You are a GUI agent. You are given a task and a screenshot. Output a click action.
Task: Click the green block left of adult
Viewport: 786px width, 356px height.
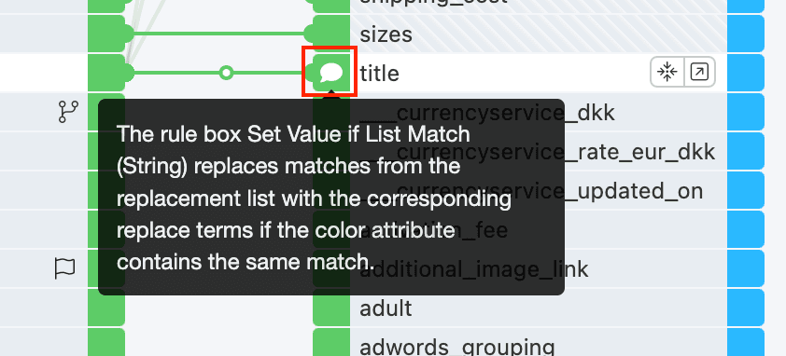330,308
